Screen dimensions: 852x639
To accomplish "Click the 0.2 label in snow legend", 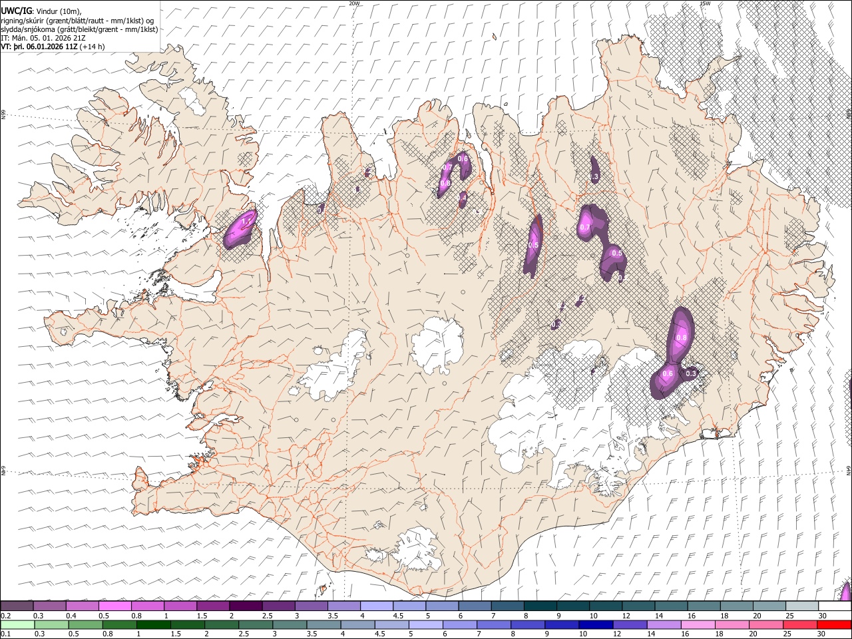I will click(x=6, y=616).
